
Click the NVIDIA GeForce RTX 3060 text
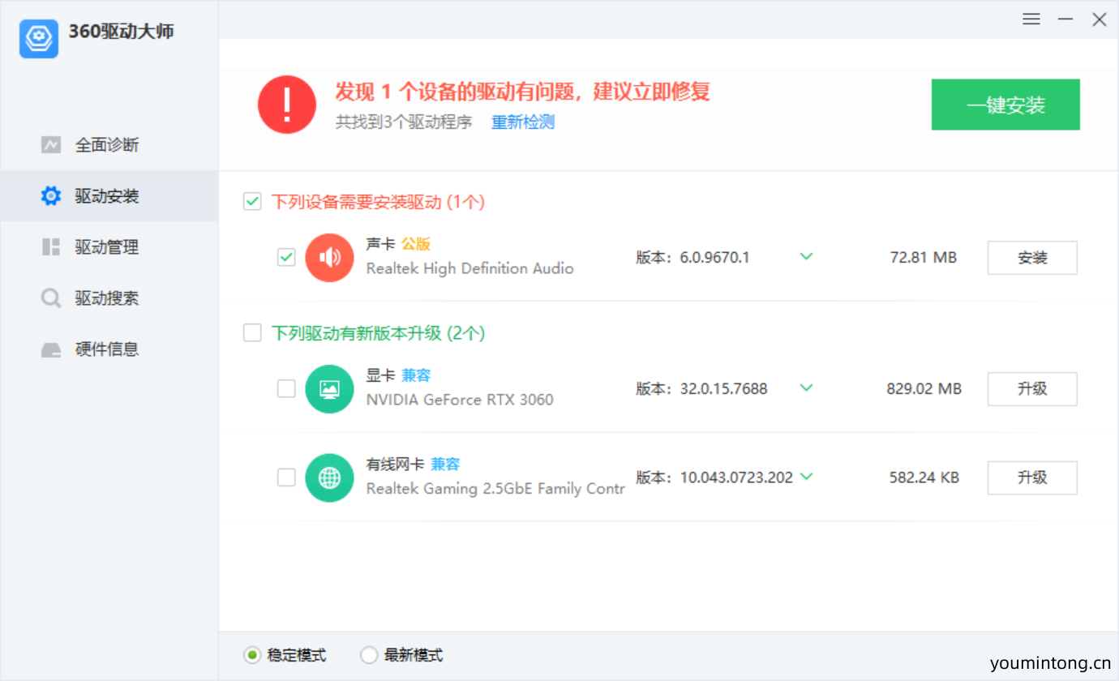[x=460, y=400]
